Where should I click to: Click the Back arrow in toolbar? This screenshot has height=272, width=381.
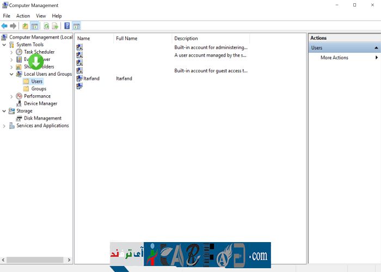4,26
